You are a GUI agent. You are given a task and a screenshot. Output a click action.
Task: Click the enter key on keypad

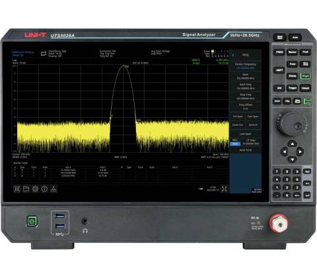[x=307, y=195]
